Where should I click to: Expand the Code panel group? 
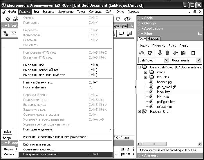tap(142, 18)
